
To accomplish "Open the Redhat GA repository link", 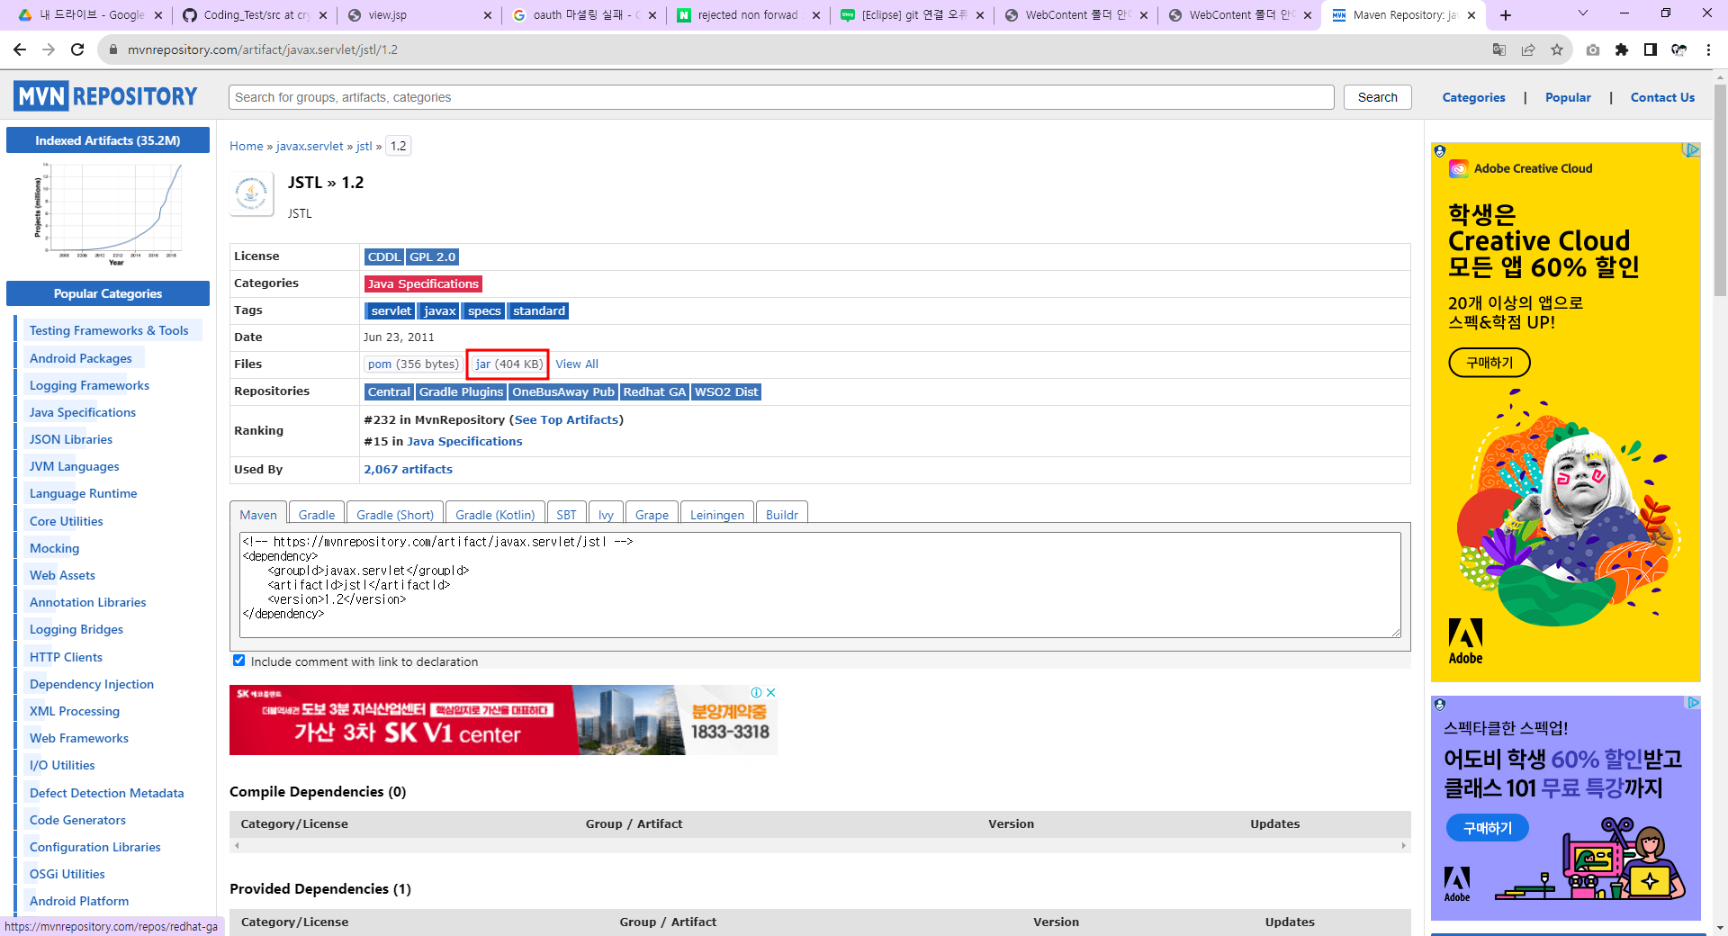I will (x=654, y=391).
